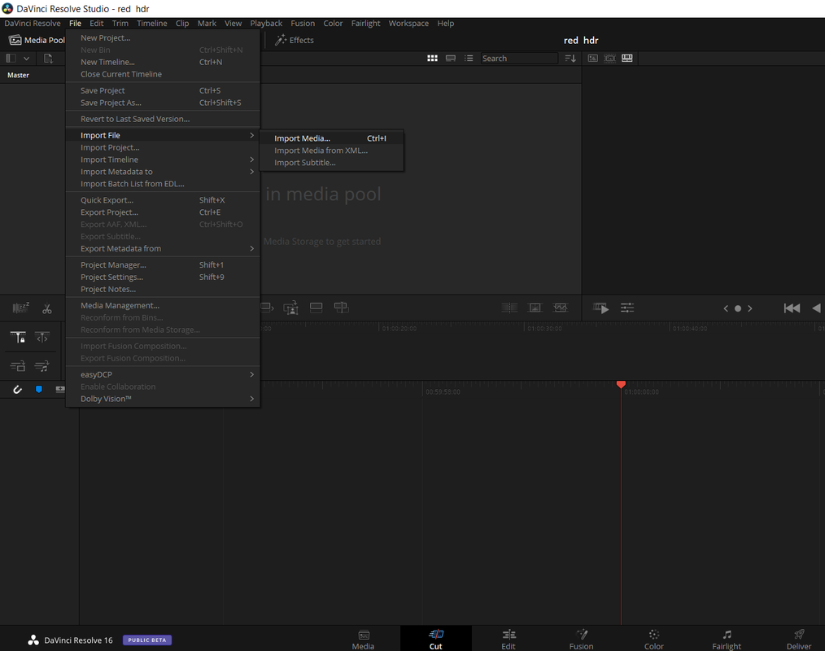Jump to the timeline start
Screen dimensions: 825x651
pos(792,308)
